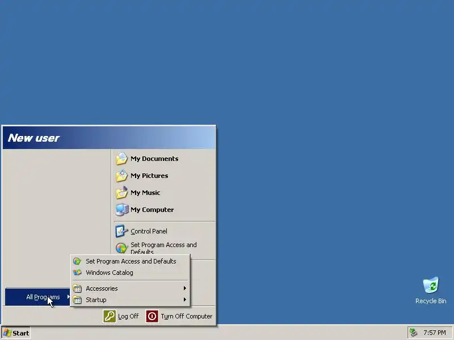Open the Startup menu entry

coord(131,300)
